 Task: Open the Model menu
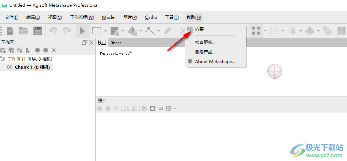tap(109, 17)
